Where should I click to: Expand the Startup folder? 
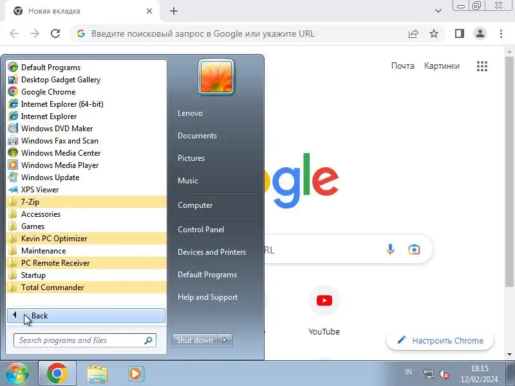[86, 275]
